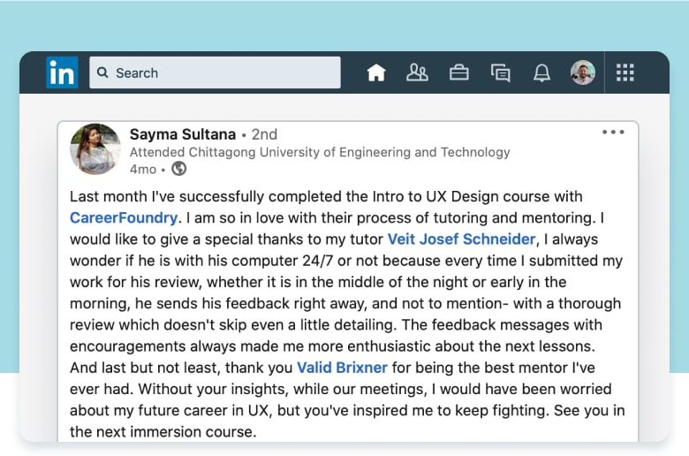
Task: Focus the Search input field
Action: [x=221, y=72]
